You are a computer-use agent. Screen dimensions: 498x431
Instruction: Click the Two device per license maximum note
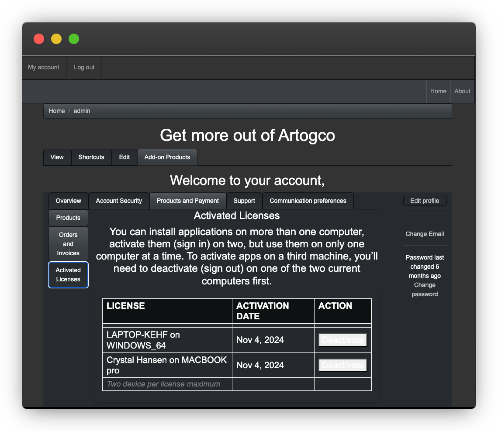click(163, 384)
